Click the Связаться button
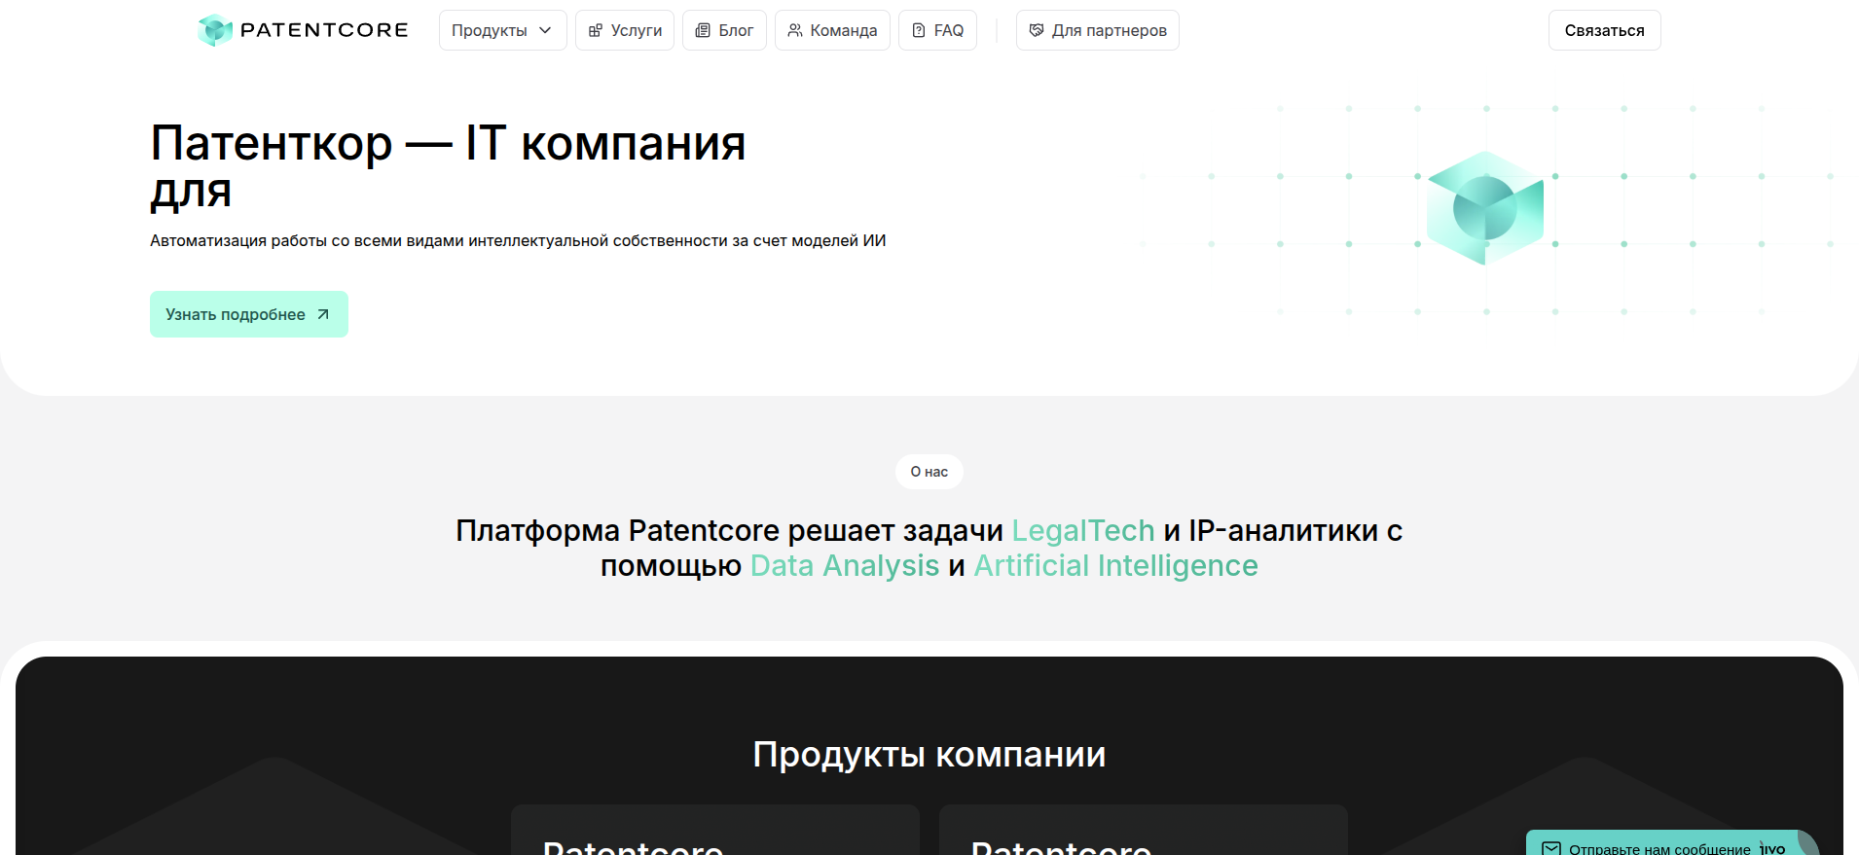This screenshot has width=1859, height=855. coord(1604,30)
